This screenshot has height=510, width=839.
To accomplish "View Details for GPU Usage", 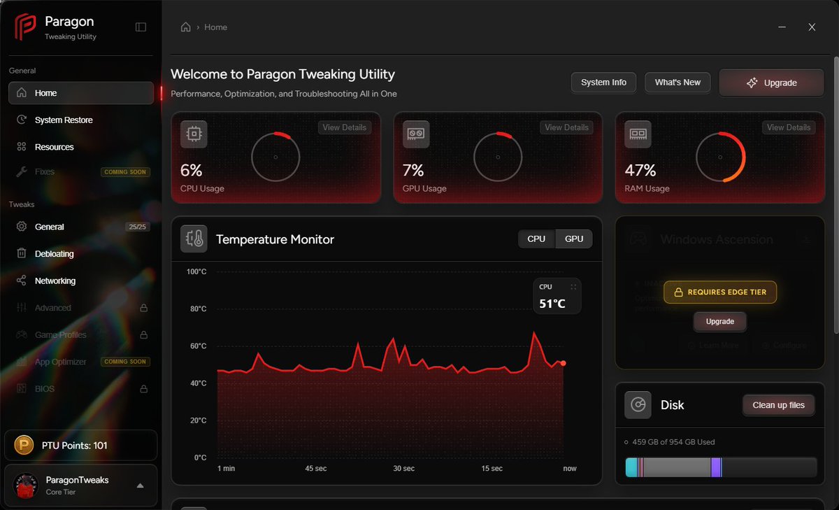I will coord(566,127).
